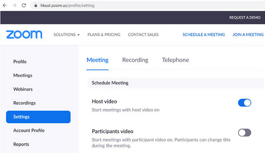
Task: Turn off the Host video toggle
Action: [x=244, y=103]
